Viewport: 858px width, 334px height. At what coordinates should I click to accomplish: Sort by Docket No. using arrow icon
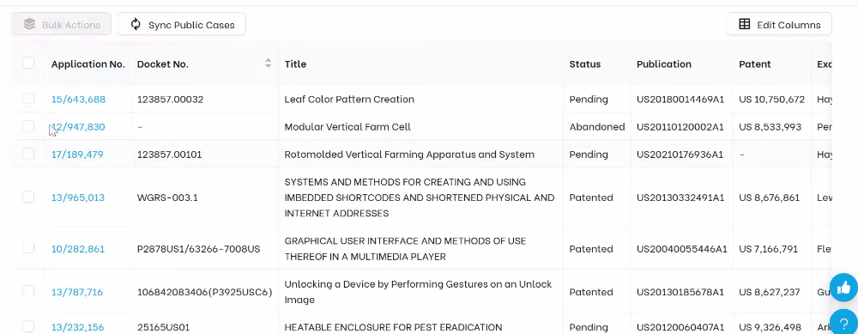[x=268, y=64]
